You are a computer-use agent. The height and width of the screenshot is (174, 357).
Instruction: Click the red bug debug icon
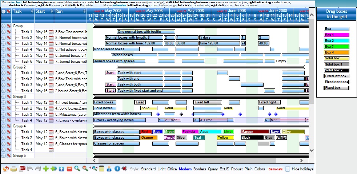pyautogui.click(x=124, y=169)
